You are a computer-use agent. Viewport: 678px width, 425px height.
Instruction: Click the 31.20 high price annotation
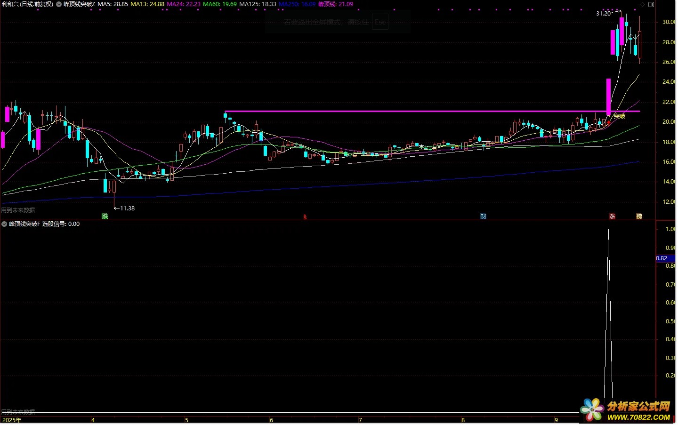[x=603, y=14]
